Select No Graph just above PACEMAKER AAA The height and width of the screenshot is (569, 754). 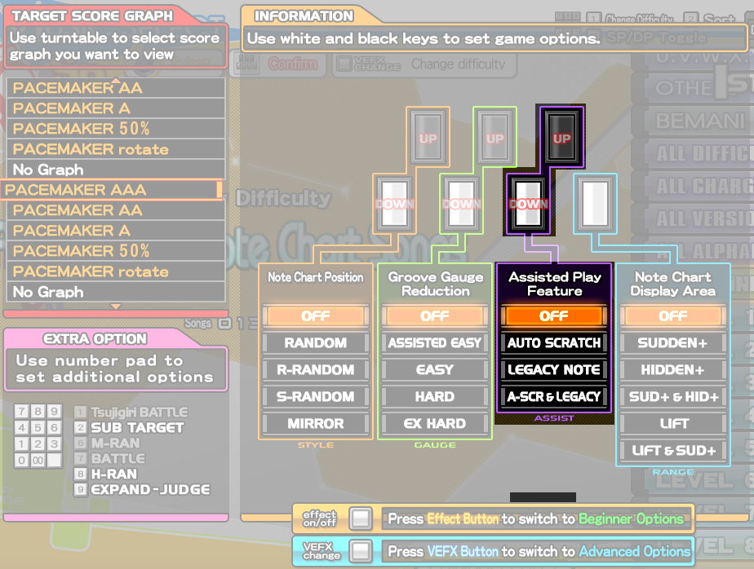tap(116, 170)
